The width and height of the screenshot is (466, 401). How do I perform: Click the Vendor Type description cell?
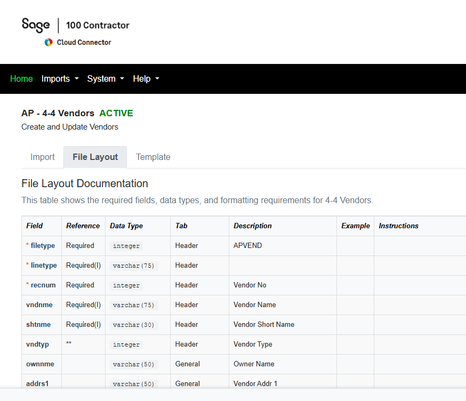coord(253,344)
